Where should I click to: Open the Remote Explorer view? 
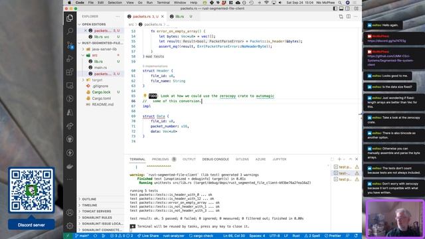pyautogui.click(x=70, y=86)
